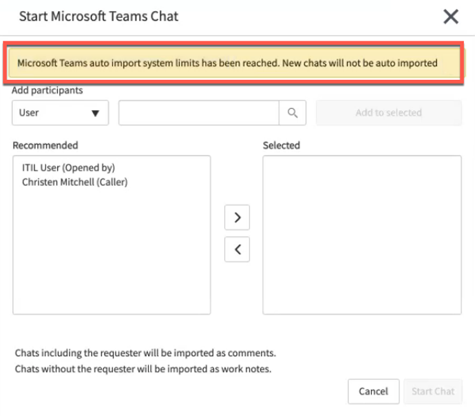Remove participant using the left arrow button

[237, 249]
